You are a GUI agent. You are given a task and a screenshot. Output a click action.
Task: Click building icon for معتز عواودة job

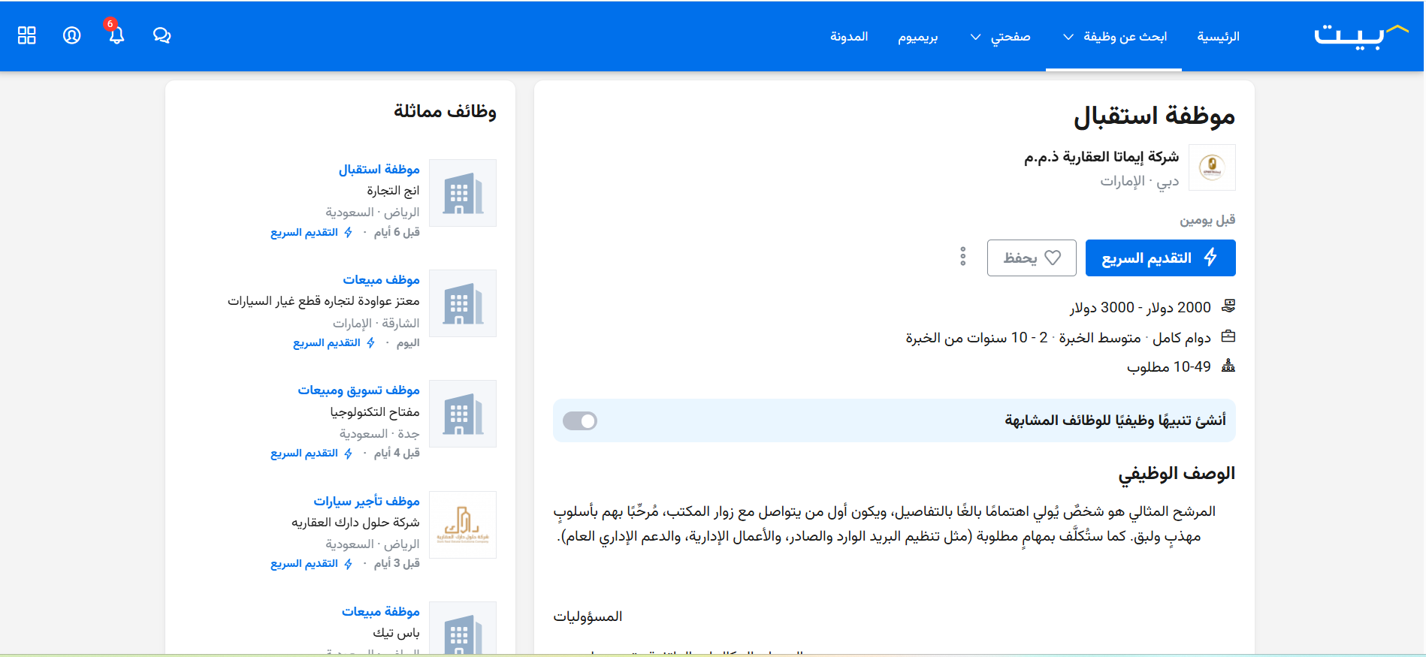click(x=463, y=303)
